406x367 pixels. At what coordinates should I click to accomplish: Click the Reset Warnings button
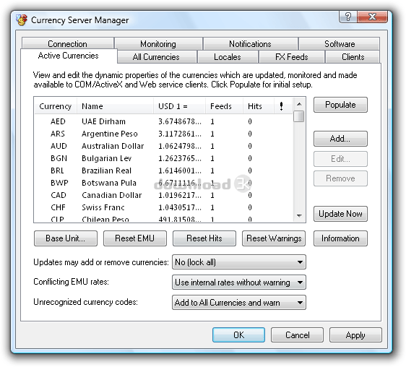pos(274,238)
